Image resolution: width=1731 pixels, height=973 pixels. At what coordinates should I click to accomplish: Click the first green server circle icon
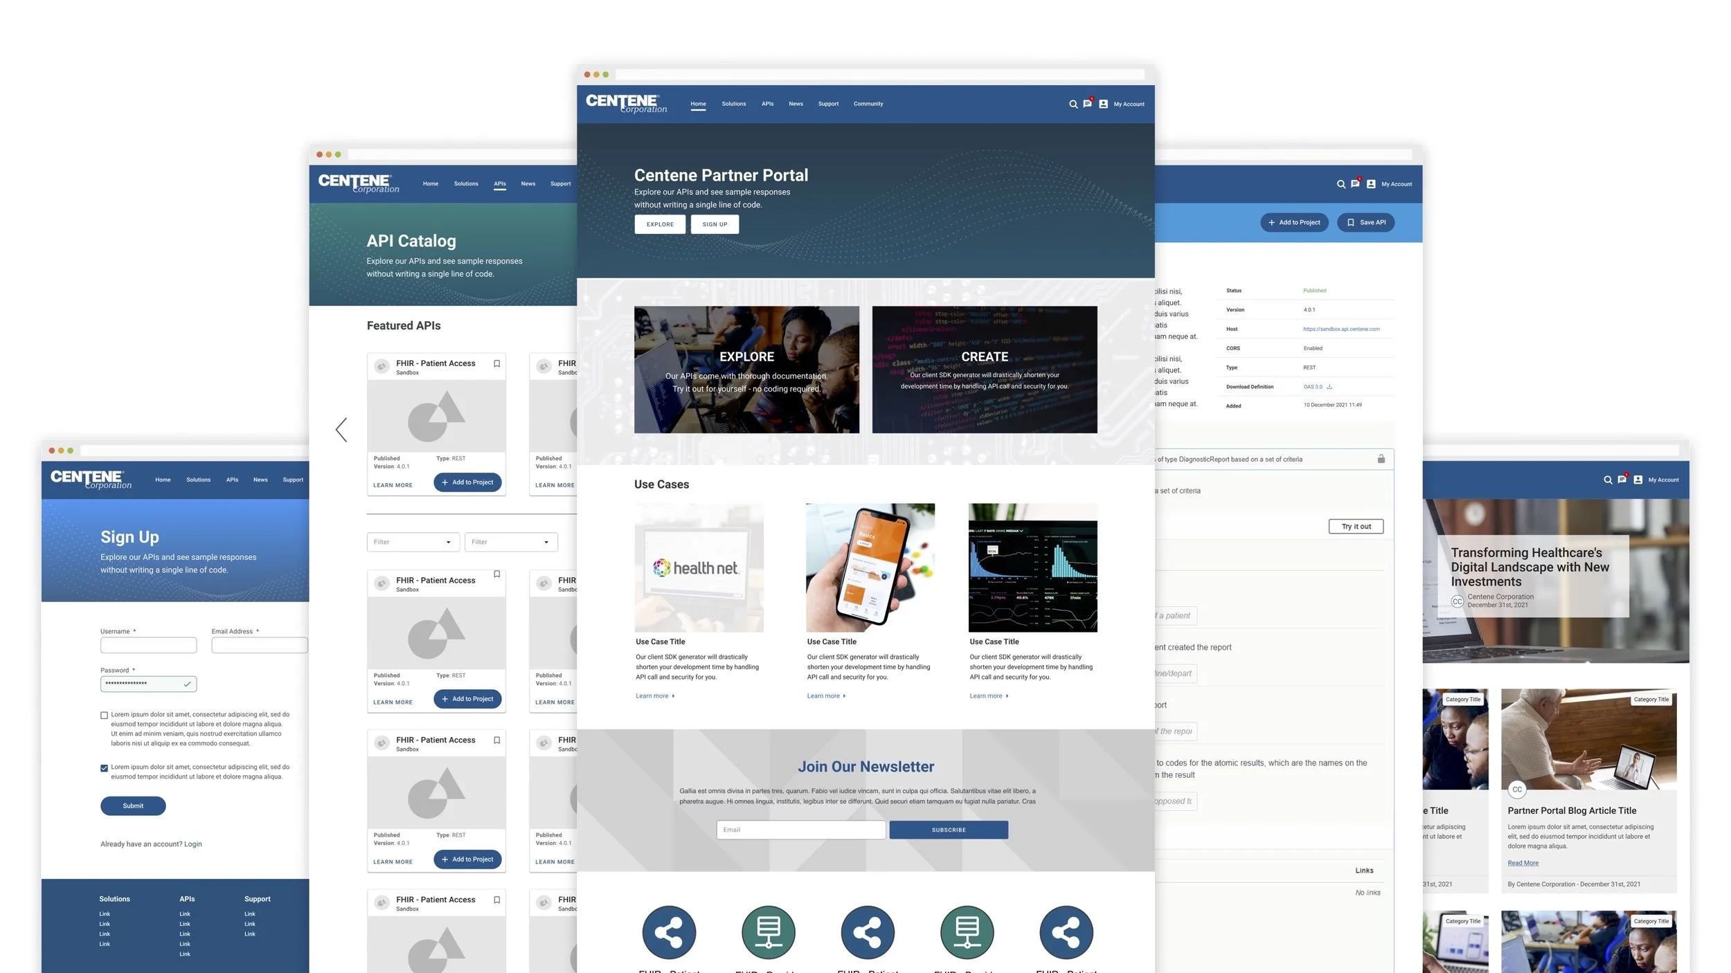point(768,931)
